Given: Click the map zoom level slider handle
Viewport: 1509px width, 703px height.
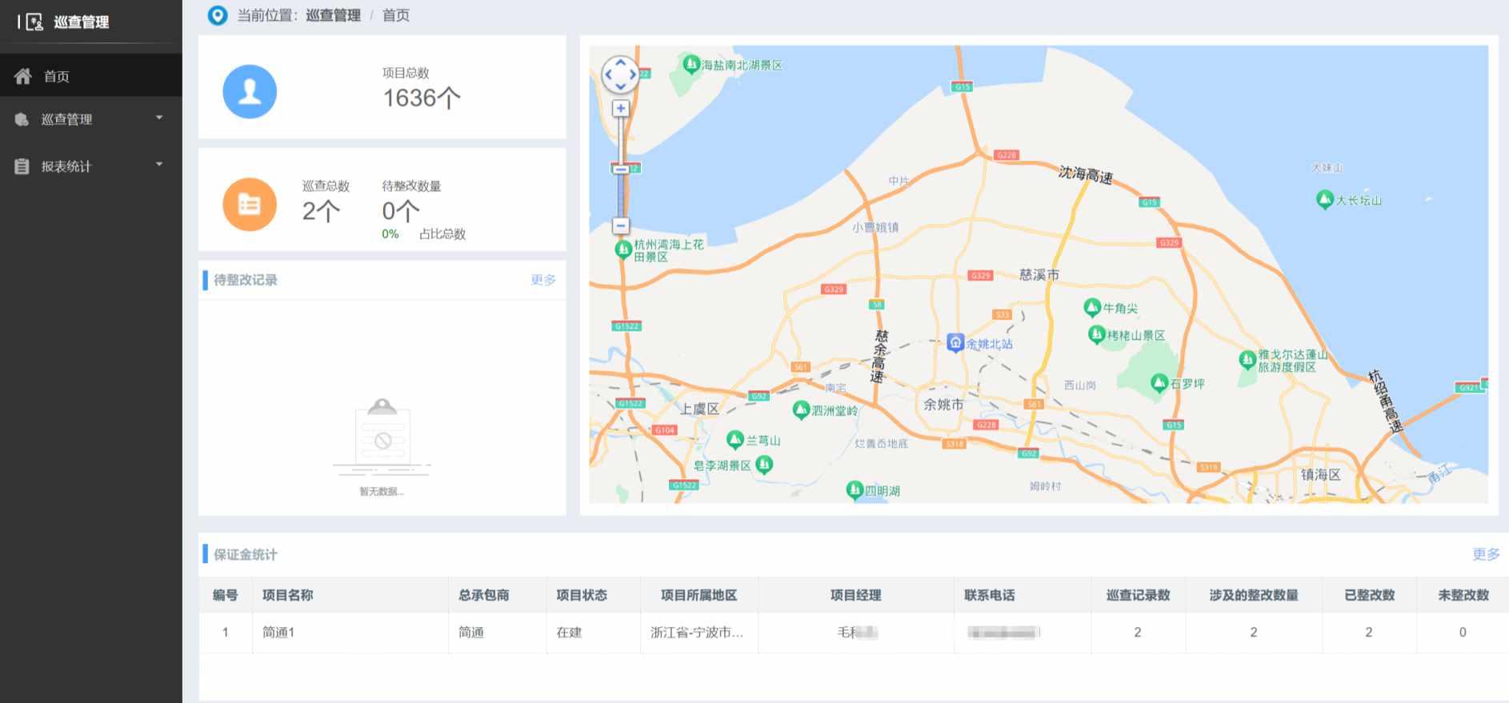Looking at the screenshot, I should coord(620,169).
